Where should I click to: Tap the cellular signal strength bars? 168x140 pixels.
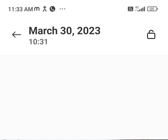[x=142, y=9]
